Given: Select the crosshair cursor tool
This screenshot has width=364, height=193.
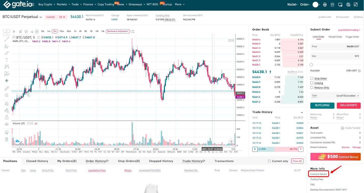Looking at the screenshot, I should [7, 33].
